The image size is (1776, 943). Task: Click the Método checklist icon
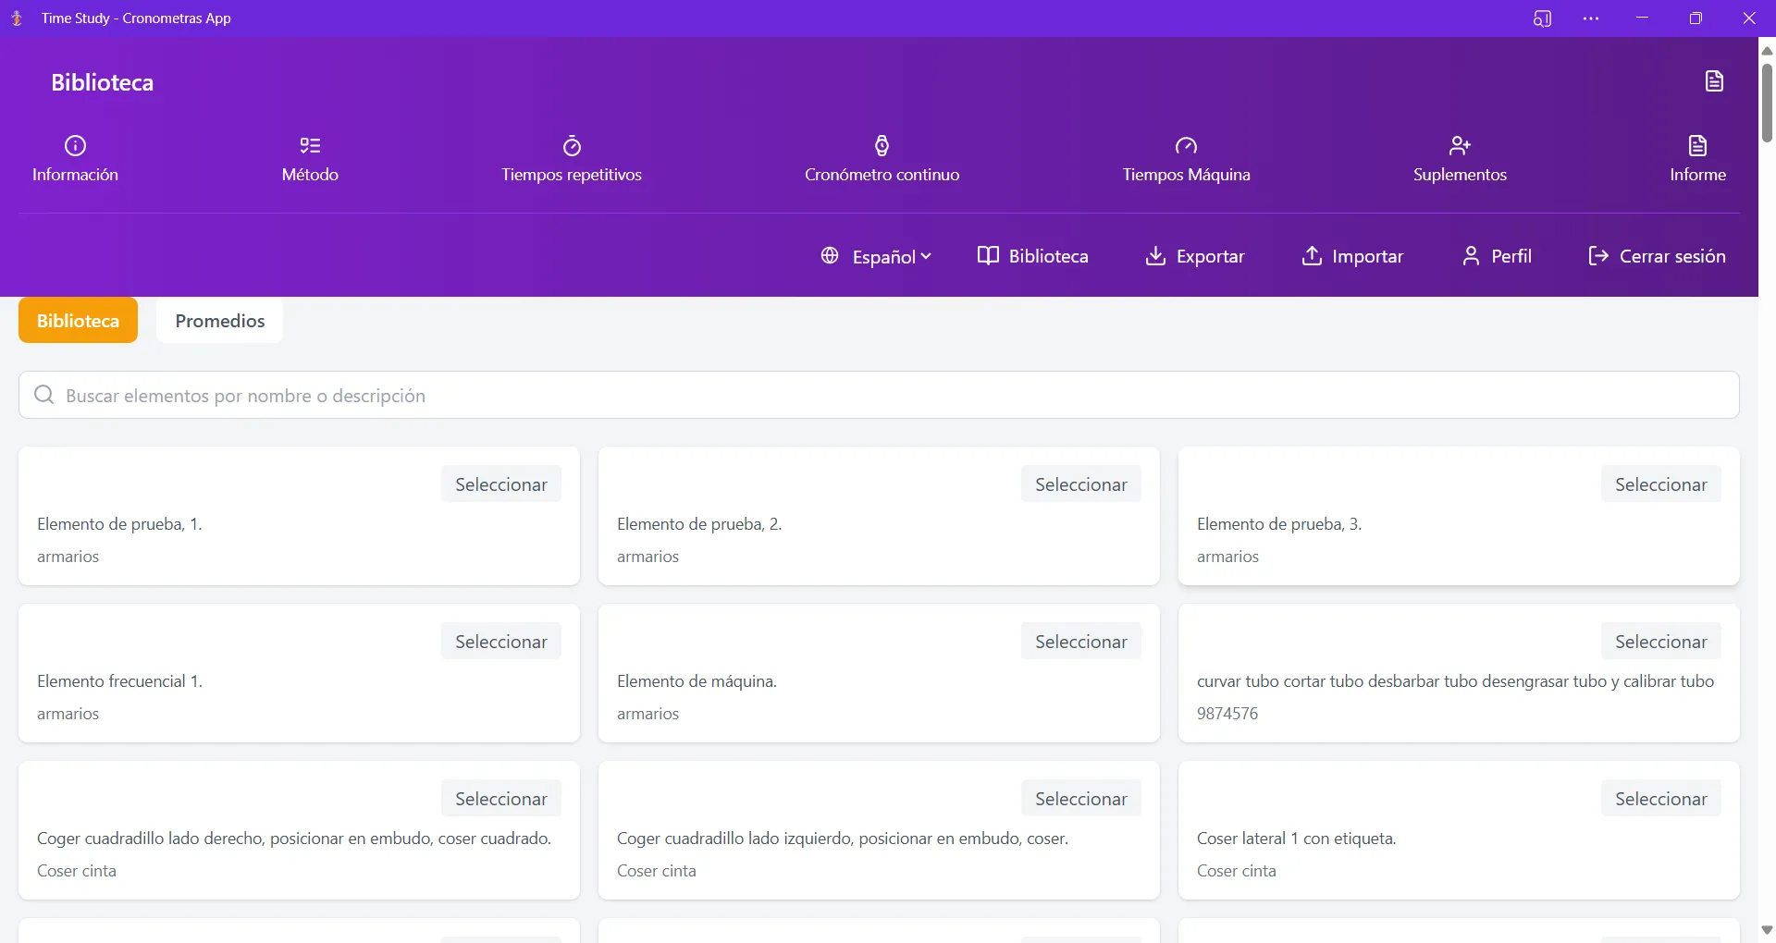[310, 145]
